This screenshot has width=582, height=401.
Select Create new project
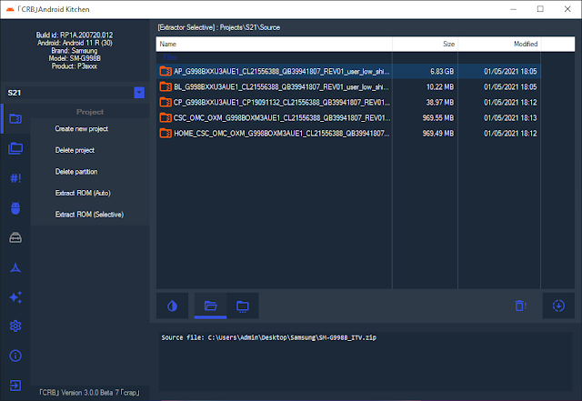82,129
